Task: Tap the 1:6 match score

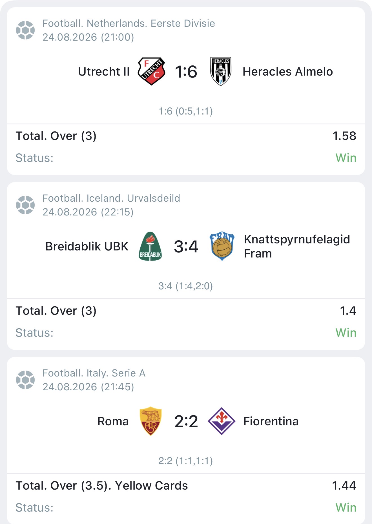Action: coord(186,72)
